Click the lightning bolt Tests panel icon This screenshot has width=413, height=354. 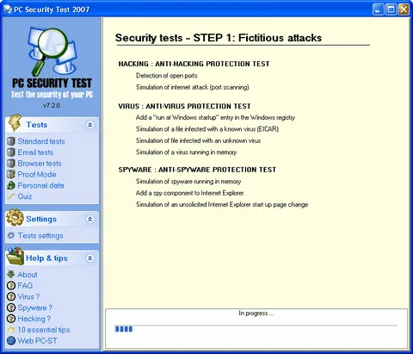(15, 123)
